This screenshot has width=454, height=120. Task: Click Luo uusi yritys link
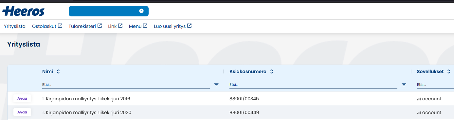170,26
